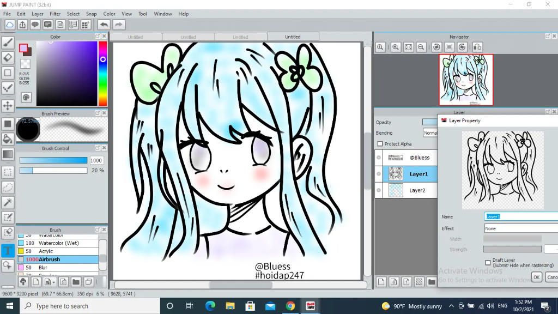
Task: Open the Effect dropdown showing None
Action: coord(520,228)
